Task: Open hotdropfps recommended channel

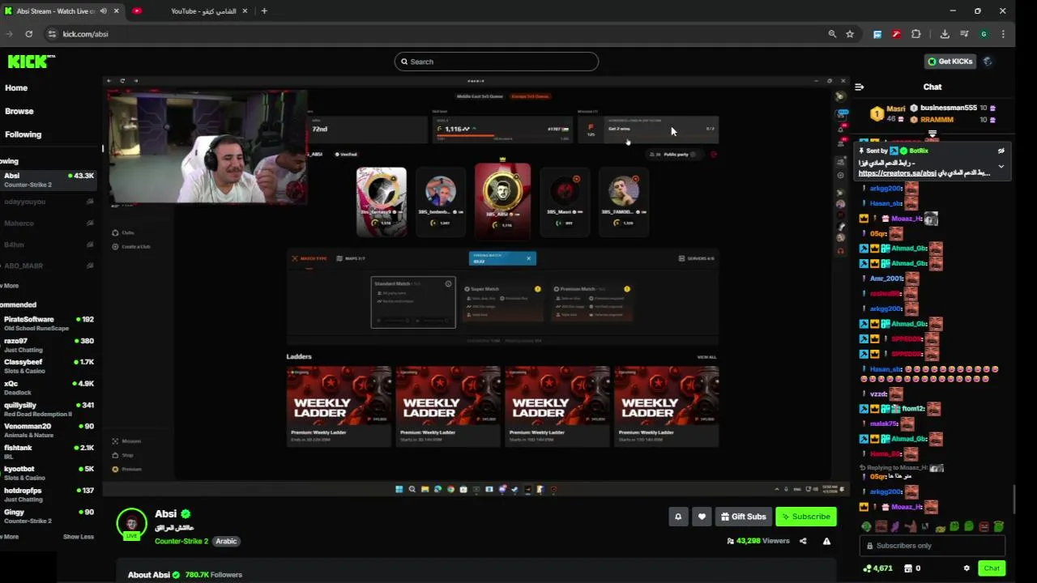Action: tap(49, 494)
